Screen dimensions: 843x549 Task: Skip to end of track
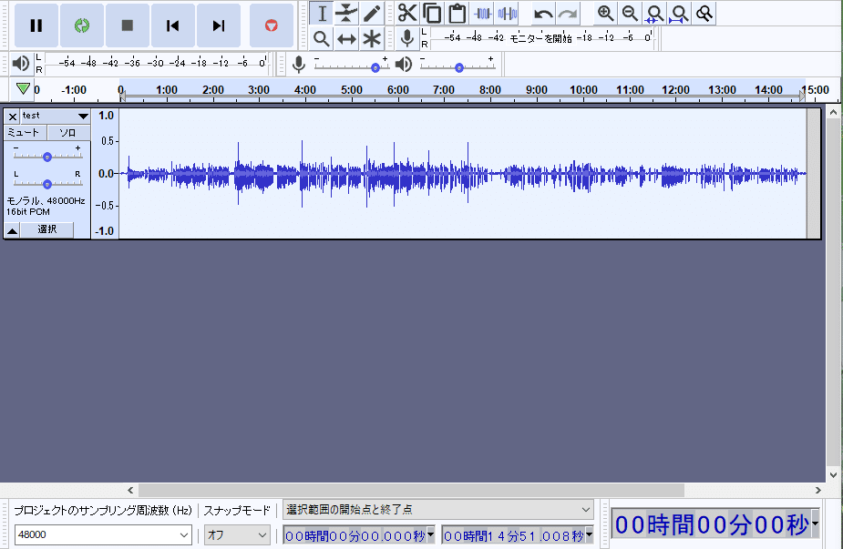(x=219, y=25)
